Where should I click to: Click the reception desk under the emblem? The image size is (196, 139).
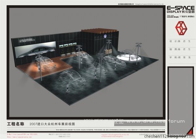pos(108,51)
